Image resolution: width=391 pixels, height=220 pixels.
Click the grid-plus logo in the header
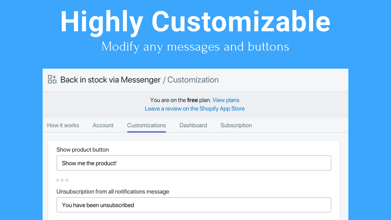tap(52, 79)
